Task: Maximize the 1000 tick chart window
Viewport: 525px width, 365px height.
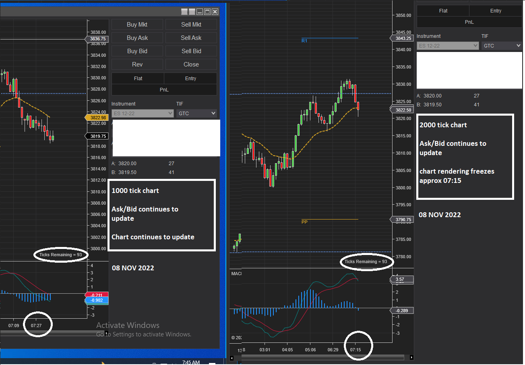Action: pos(207,12)
